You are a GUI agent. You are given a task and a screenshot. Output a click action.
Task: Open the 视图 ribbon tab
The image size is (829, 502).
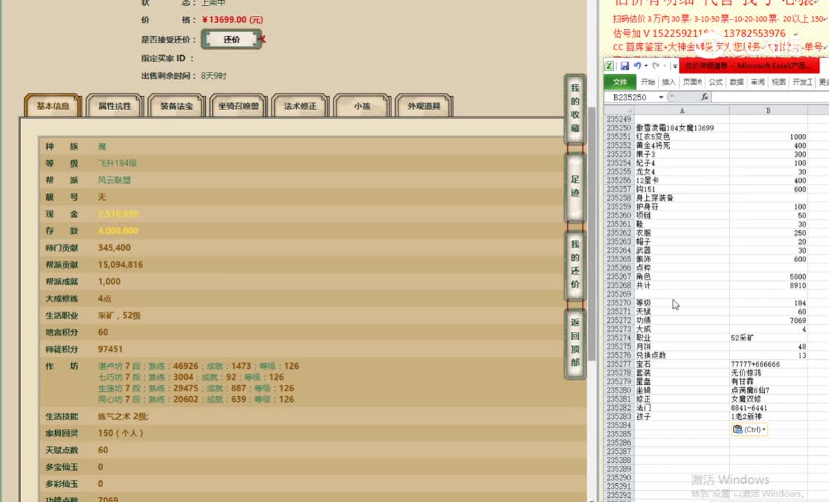pyautogui.click(x=778, y=82)
